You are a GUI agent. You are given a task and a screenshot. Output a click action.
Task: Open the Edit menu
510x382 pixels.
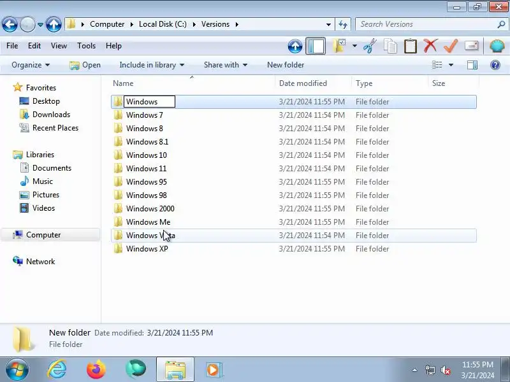coord(34,46)
